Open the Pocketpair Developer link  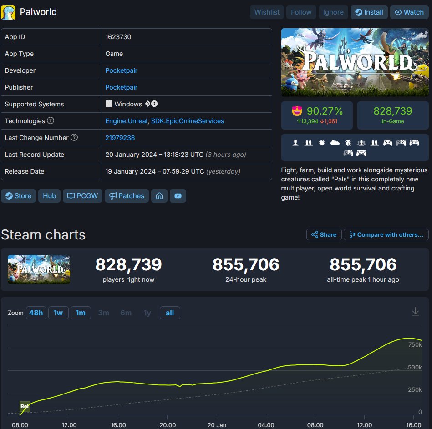click(x=121, y=70)
